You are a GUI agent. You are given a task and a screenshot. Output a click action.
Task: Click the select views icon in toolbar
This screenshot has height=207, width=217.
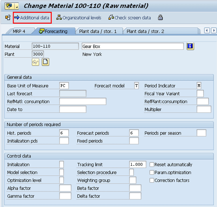(x=8, y=18)
